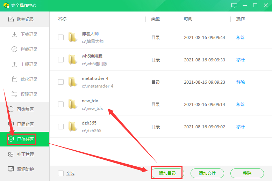The height and width of the screenshot is (181, 272).
Task: Open the feedback message icon in title bar
Action: point(234,6)
